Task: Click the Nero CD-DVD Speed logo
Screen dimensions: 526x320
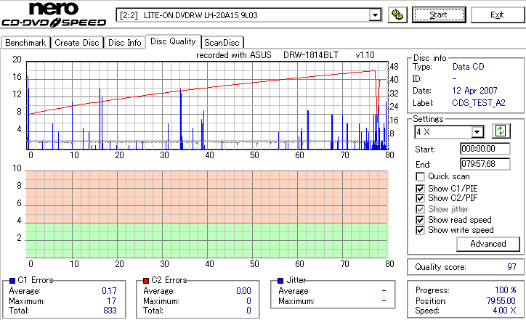Action: click(x=54, y=15)
